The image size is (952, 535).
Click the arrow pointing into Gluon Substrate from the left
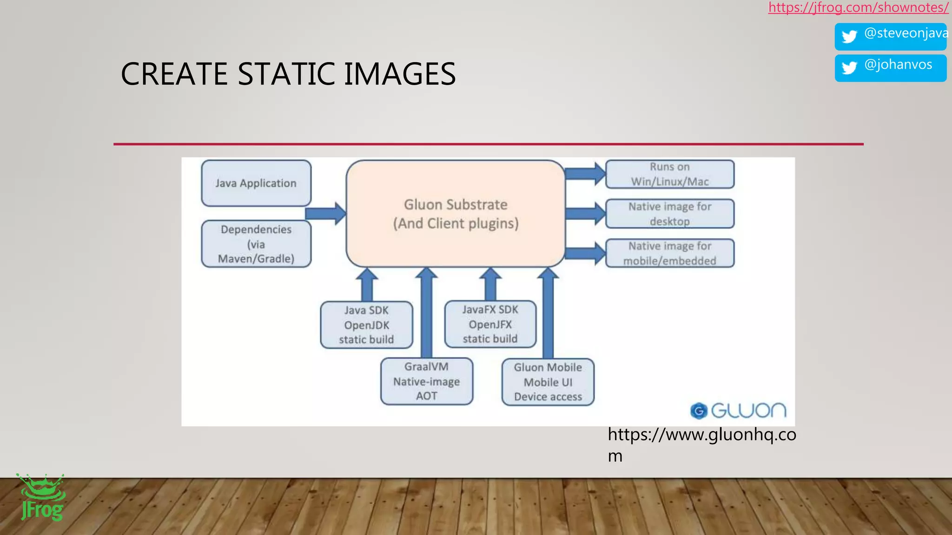click(x=325, y=214)
